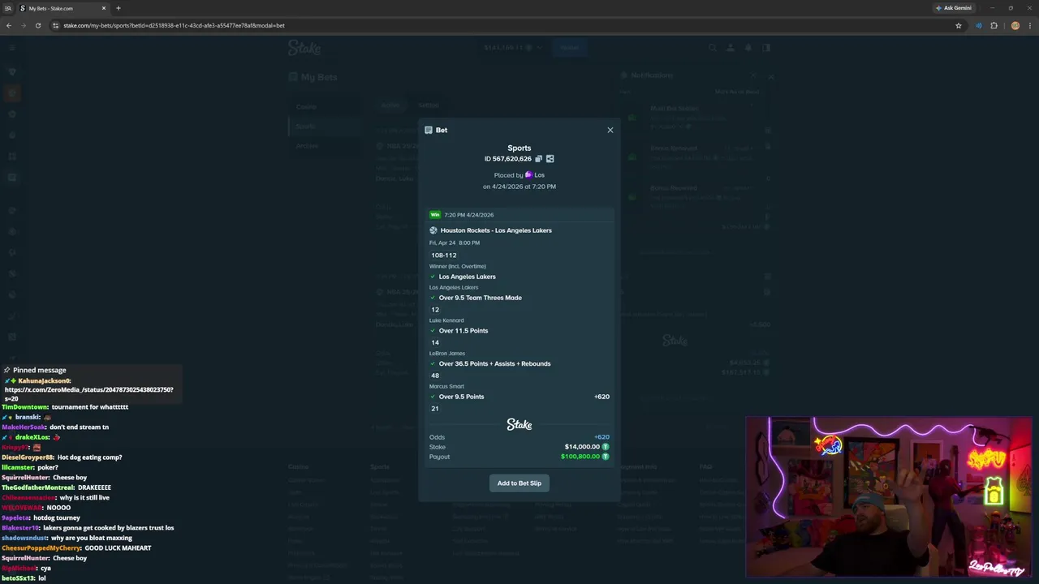Click the dimmed search icon in Stake header
The image size is (1039, 584).
pyautogui.click(x=713, y=48)
